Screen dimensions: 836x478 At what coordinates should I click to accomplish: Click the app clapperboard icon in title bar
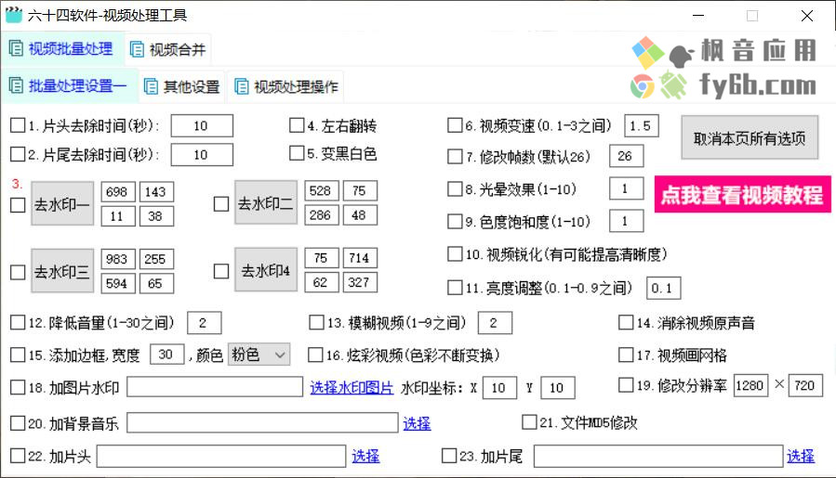[13, 16]
